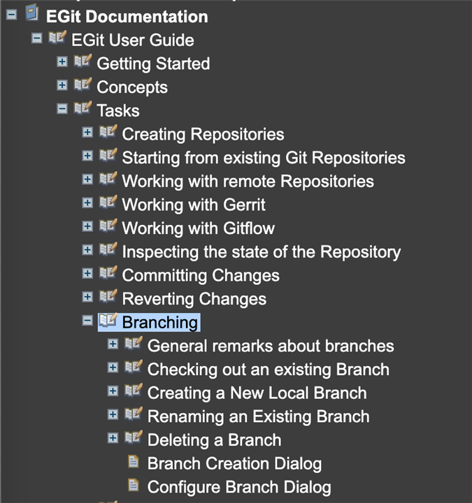
Task: Open Renaming an Existing Branch topic
Action: pos(259,416)
